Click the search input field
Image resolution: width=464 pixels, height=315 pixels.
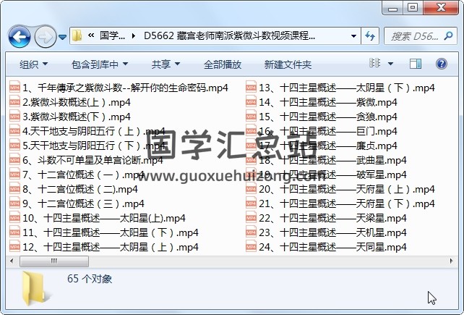412,35
